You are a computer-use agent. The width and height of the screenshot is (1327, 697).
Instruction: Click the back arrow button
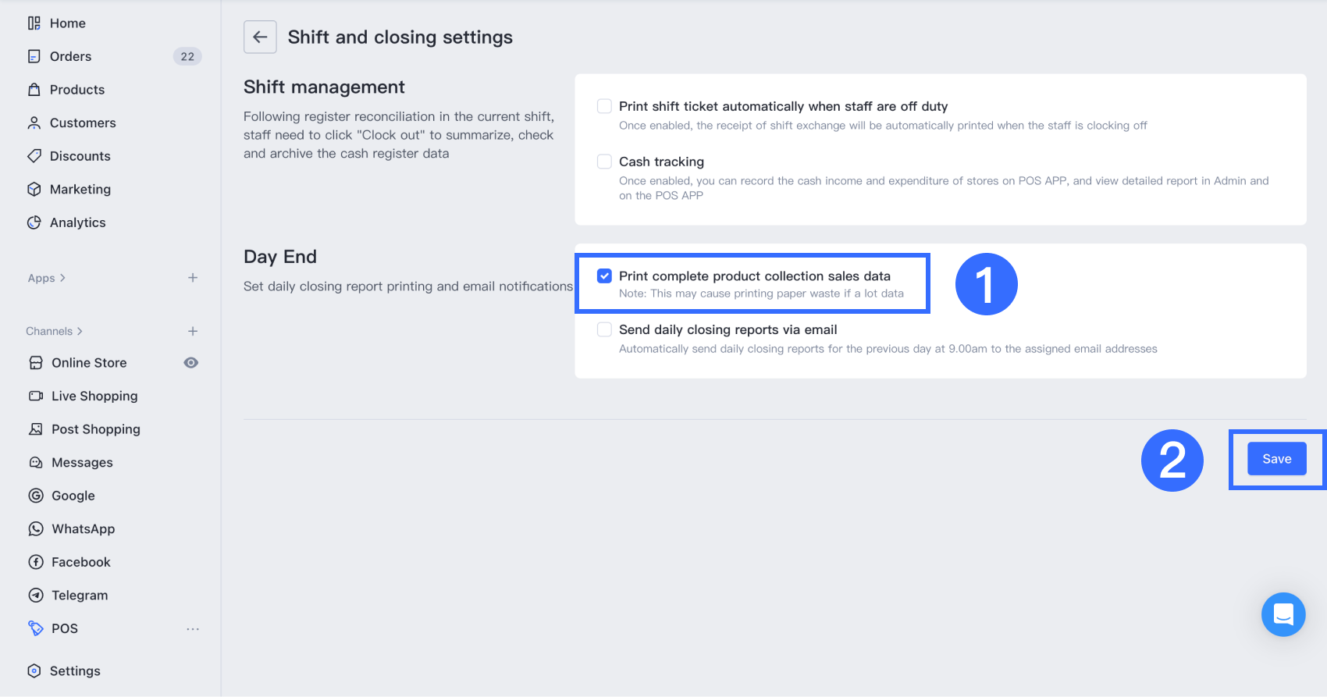(260, 37)
